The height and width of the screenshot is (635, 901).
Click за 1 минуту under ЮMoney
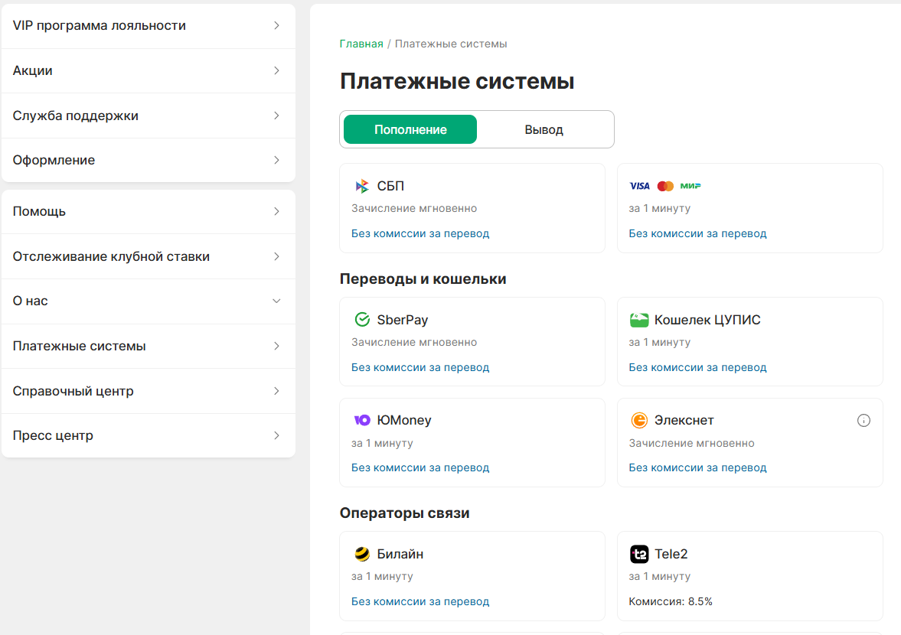point(382,443)
